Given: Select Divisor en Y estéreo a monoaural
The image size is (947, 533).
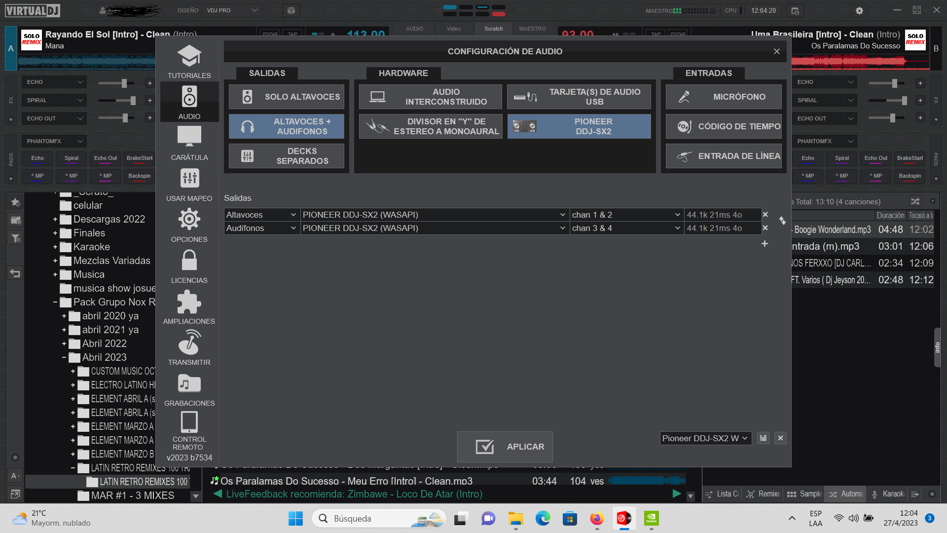Looking at the screenshot, I should tap(431, 126).
